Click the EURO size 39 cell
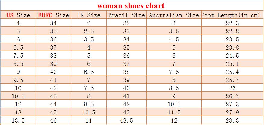 coord(53,64)
